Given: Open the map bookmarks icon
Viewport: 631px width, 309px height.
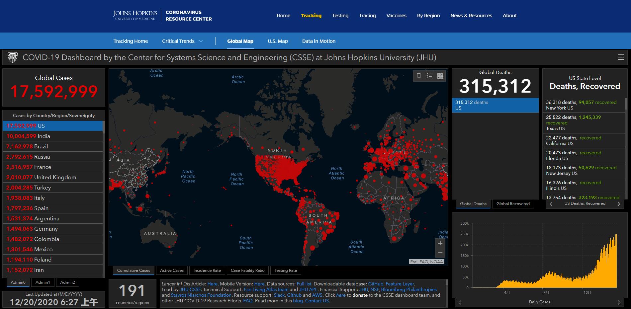Looking at the screenshot, I should tap(419, 76).
